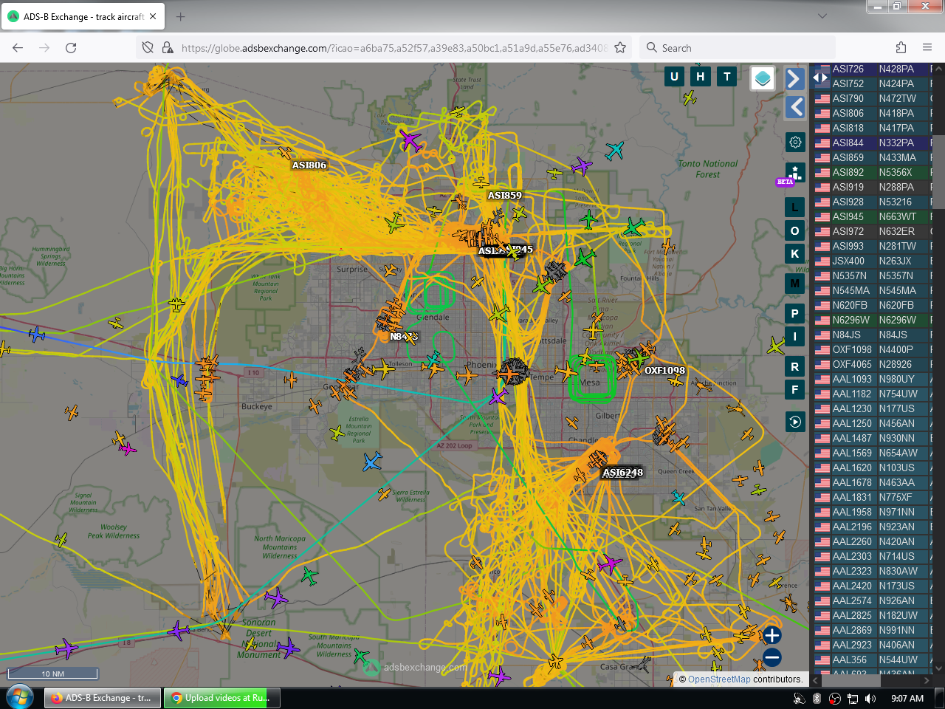The width and height of the screenshot is (945, 709).
Task: Click the F follow button
Action: click(794, 389)
